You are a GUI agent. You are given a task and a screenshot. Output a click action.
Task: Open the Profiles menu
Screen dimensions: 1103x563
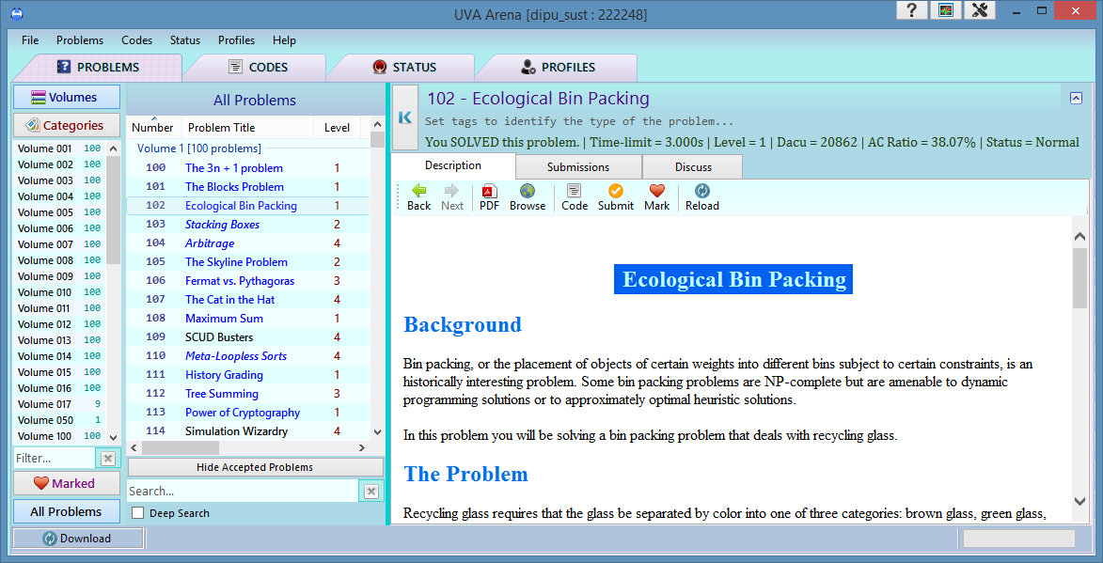coord(236,40)
